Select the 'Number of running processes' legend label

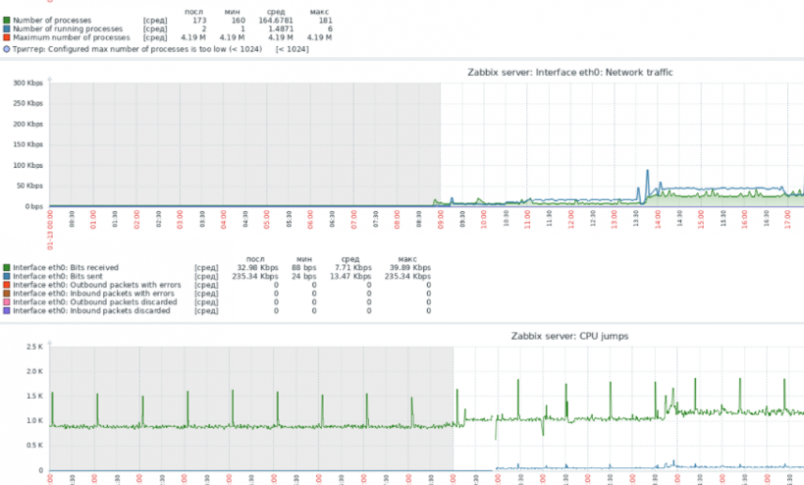68,29
